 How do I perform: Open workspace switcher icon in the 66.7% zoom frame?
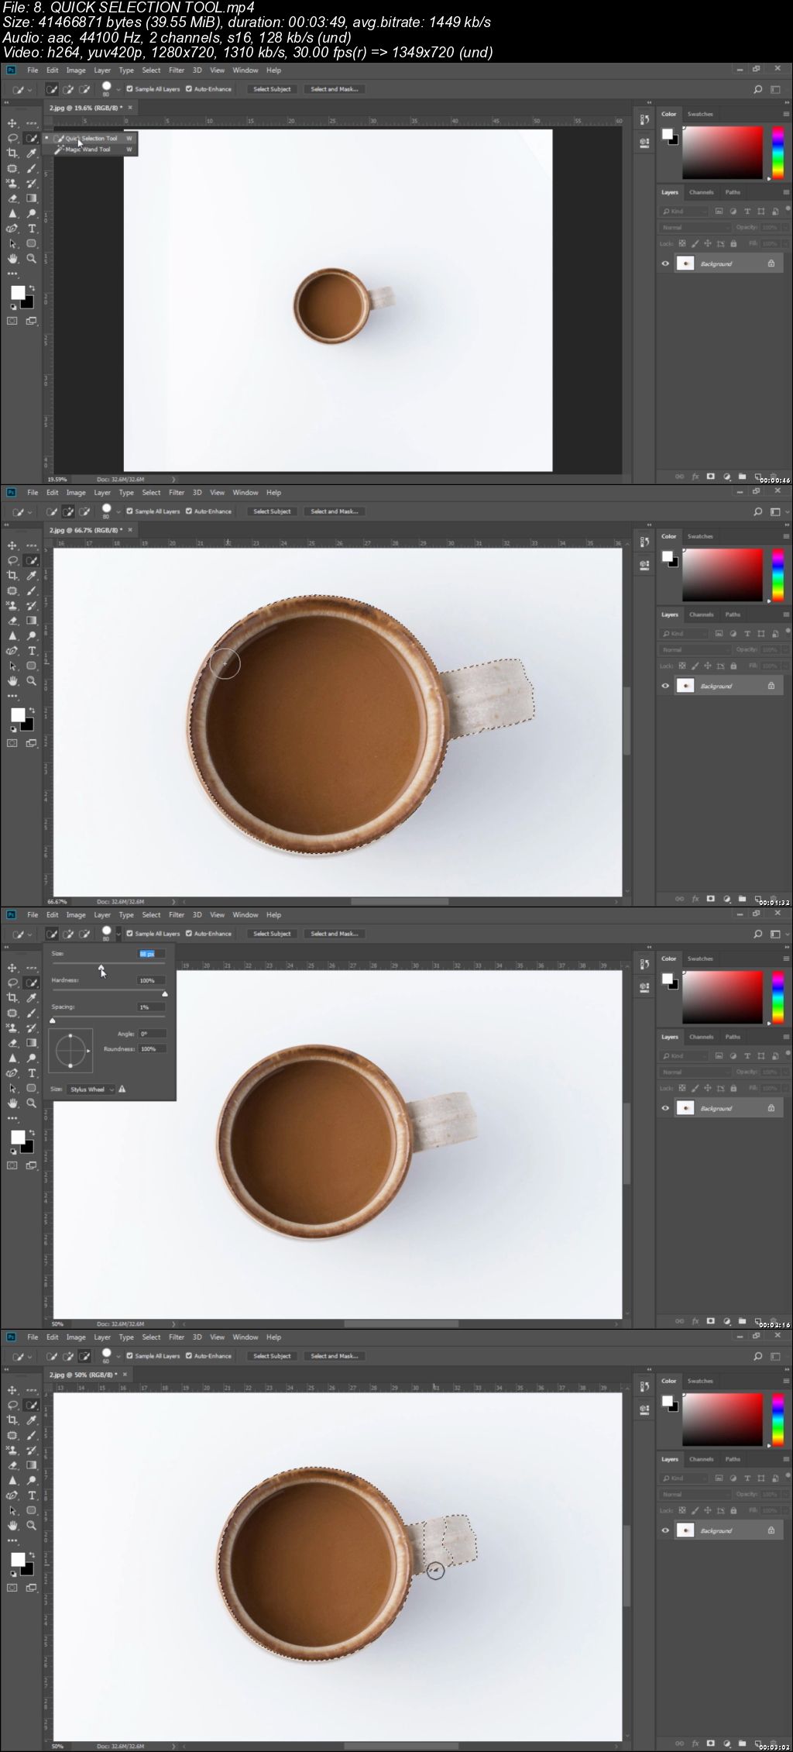pyautogui.click(x=776, y=511)
